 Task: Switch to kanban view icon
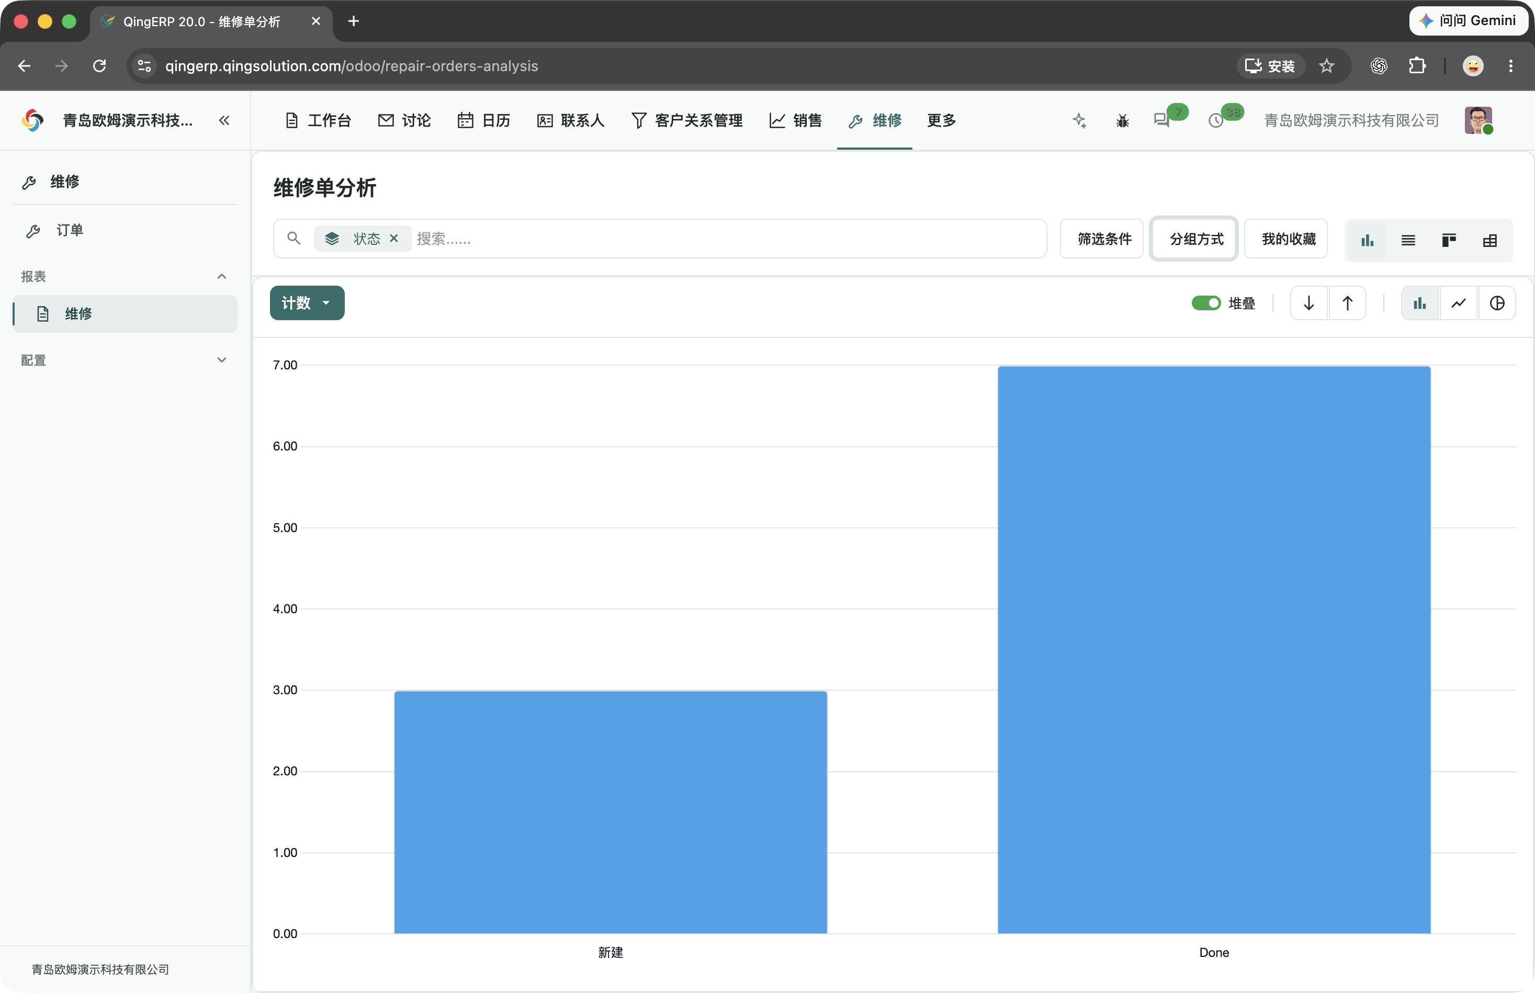coord(1449,241)
